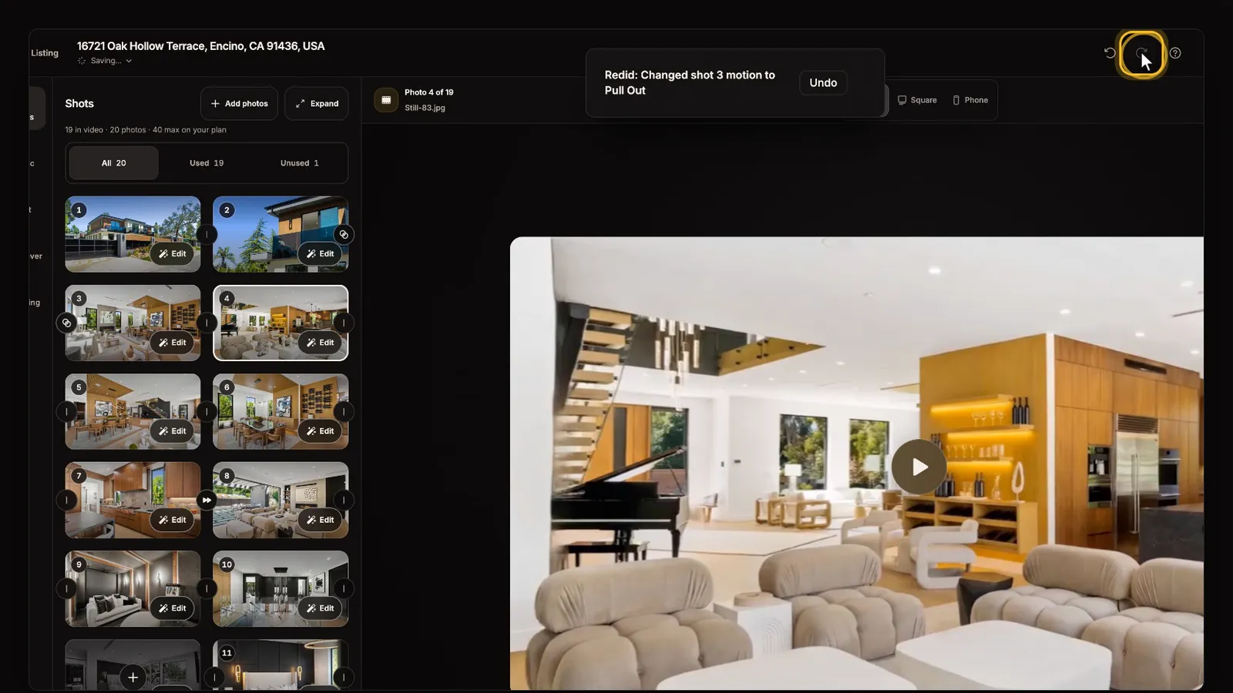Click the Add photos button
The width and height of the screenshot is (1233, 693).
click(239, 103)
